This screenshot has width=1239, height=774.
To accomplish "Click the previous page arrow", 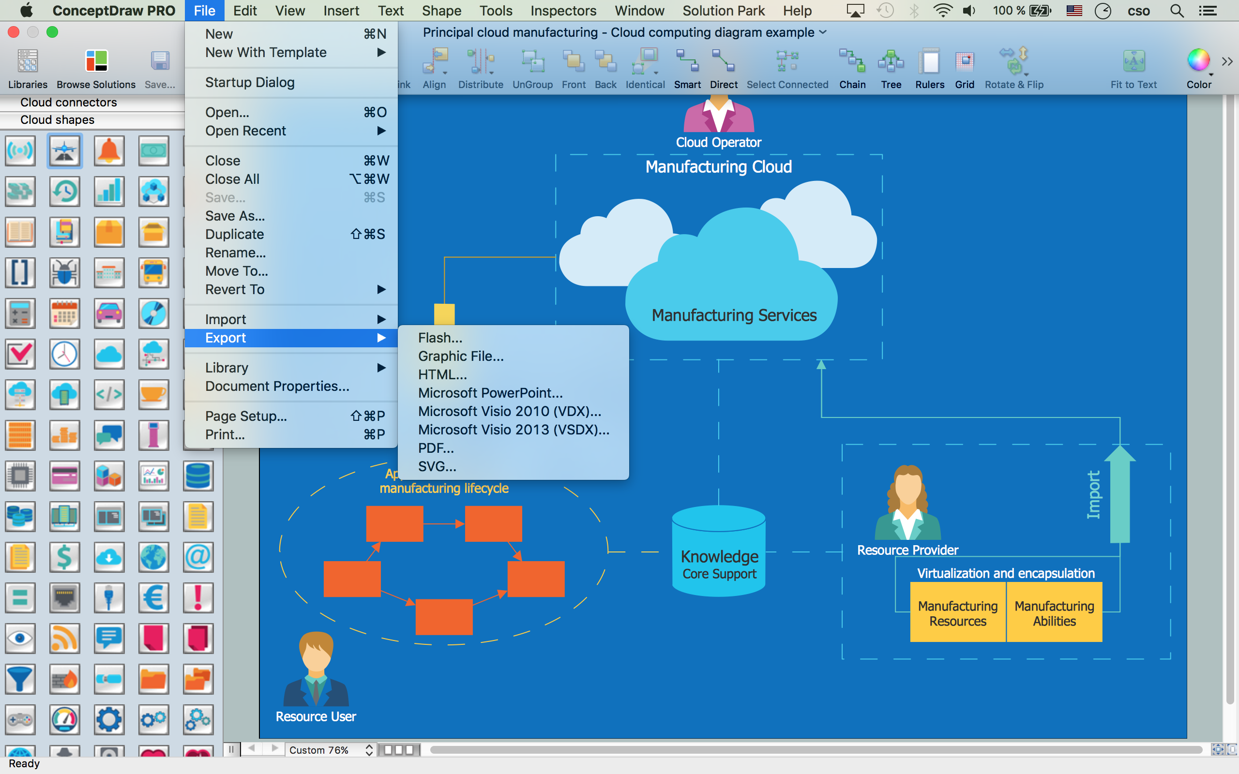I will tap(251, 749).
